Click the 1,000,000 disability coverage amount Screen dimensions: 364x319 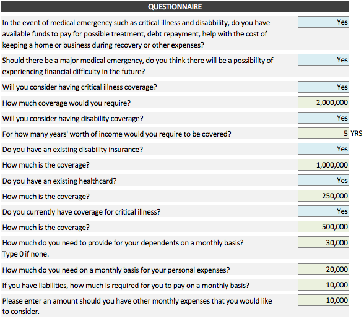tap(323, 165)
